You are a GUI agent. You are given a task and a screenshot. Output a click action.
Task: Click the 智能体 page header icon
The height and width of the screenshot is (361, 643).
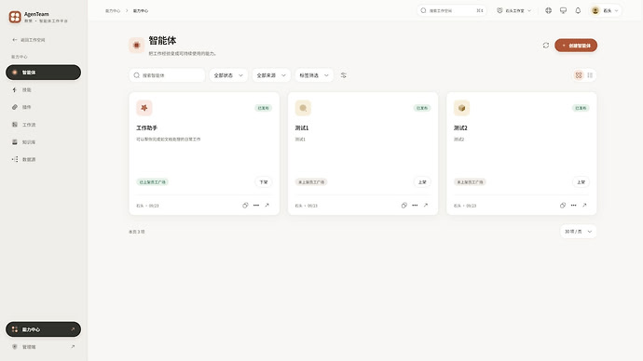[137, 46]
